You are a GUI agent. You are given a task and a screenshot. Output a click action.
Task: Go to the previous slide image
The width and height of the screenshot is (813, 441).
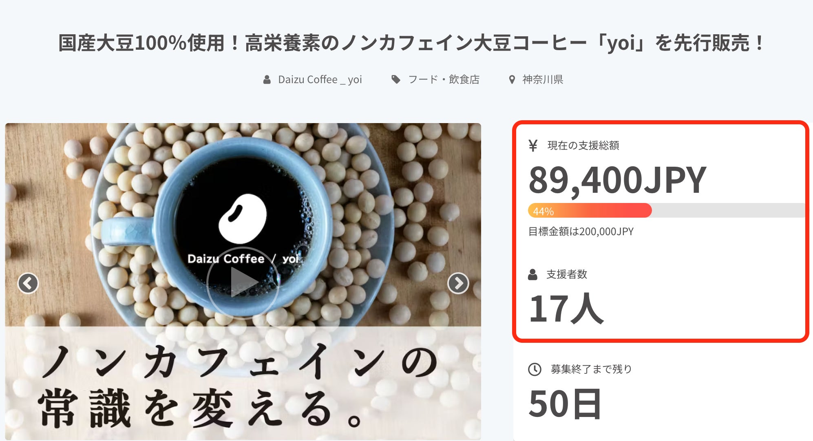[x=28, y=283]
